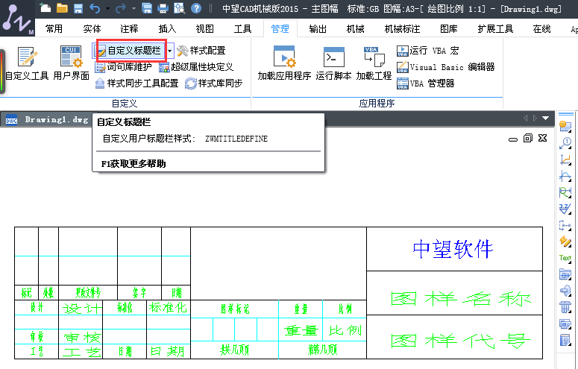The image size is (578, 369).
Task: Click the Text tool in right toolbar
Action: point(565,258)
